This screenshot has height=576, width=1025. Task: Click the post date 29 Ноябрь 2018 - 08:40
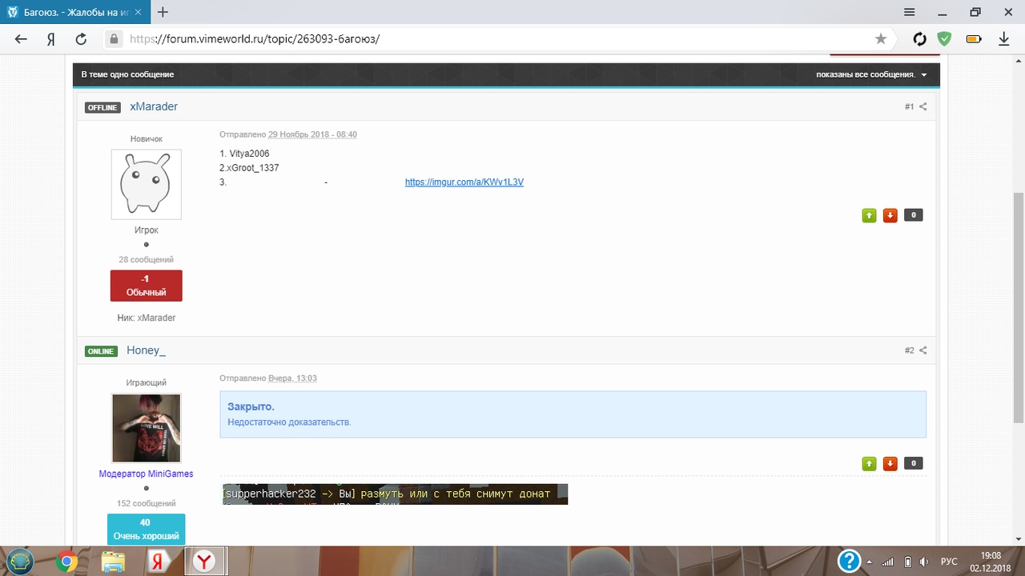pyautogui.click(x=312, y=134)
